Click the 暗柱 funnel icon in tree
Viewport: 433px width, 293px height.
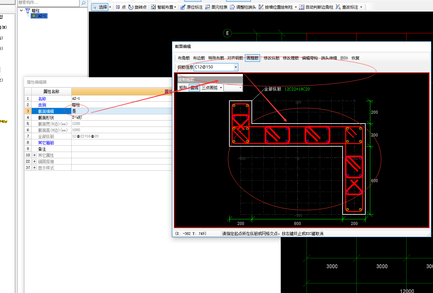click(28, 11)
